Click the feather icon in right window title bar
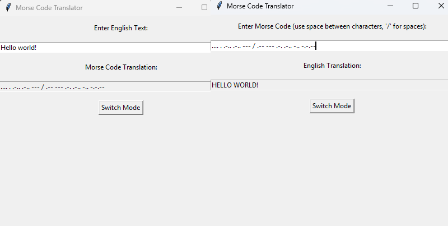Viewport: 448px width, 226px height. click(x=220, y=6)
